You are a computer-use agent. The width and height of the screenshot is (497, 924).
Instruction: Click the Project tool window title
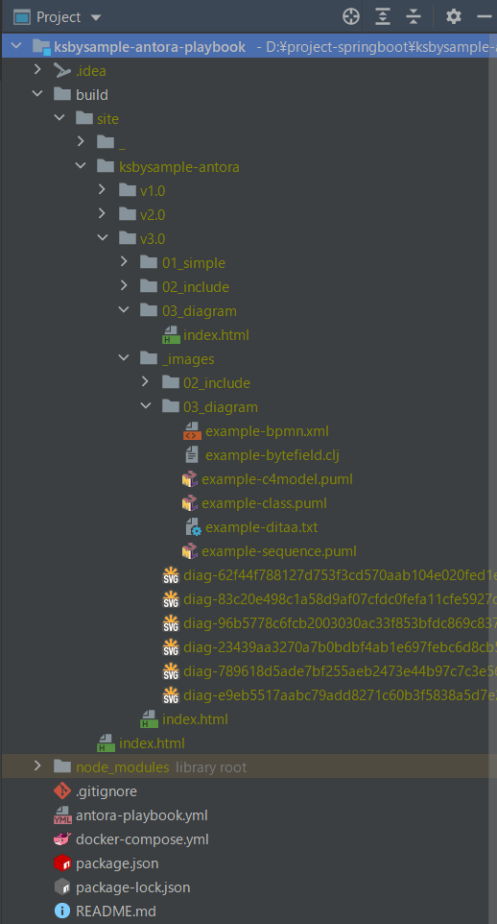59,17
